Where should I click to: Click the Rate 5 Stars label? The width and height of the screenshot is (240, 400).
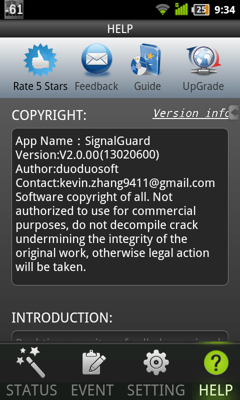click(40, 86)
